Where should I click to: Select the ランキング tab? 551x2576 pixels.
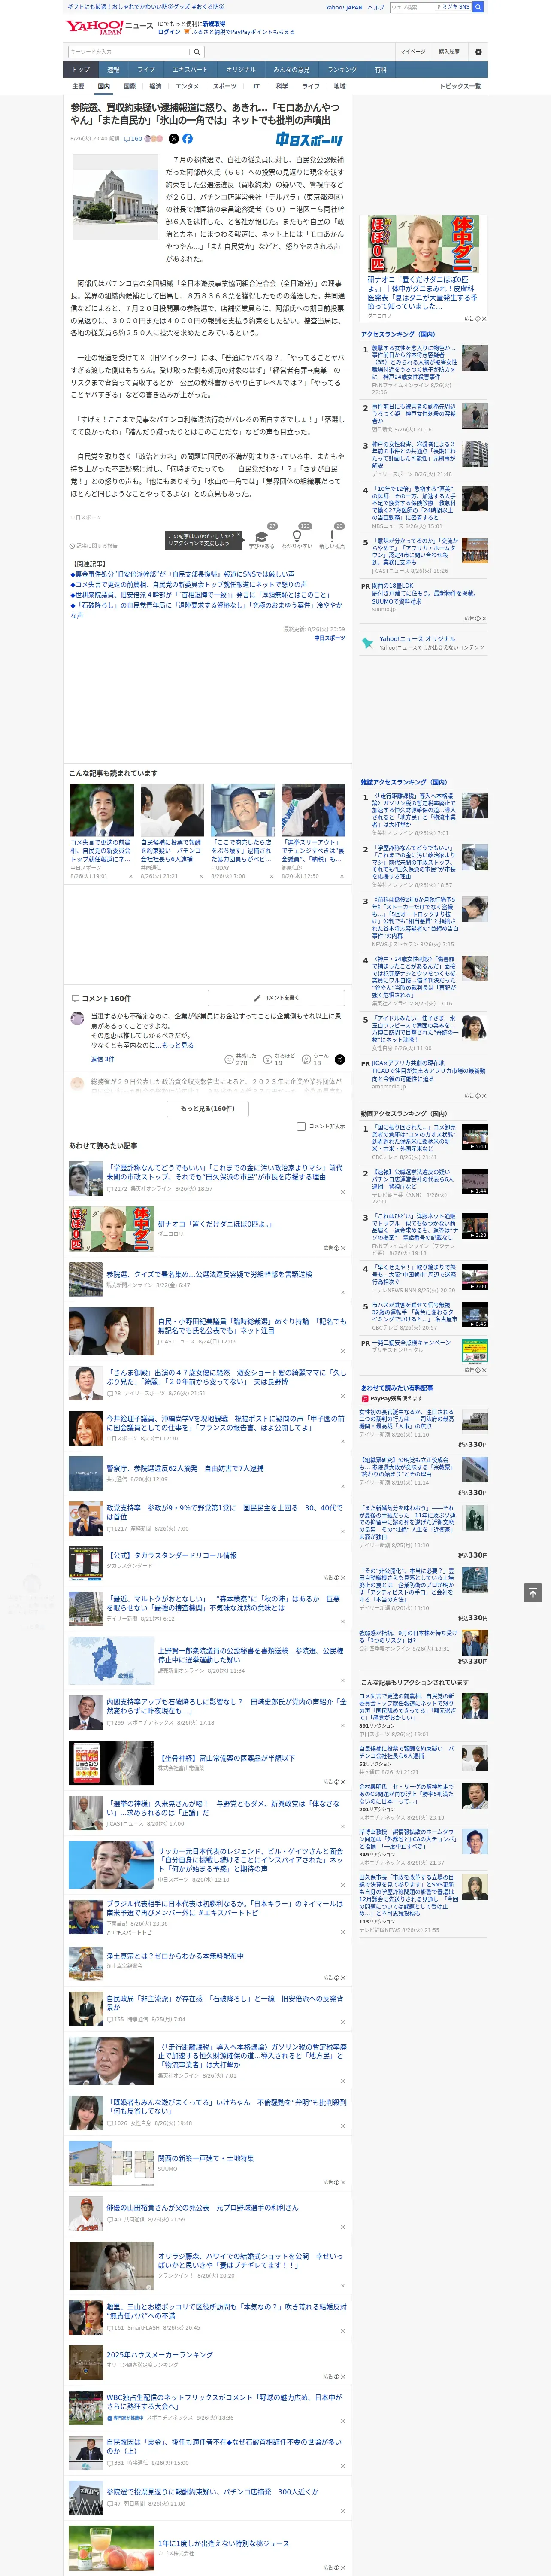[x=342, y=70]
